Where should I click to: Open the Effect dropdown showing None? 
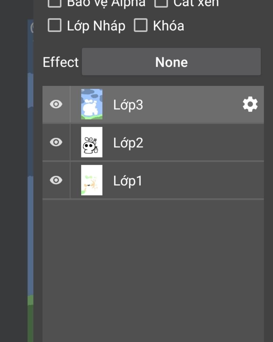(x=171, y=62)
